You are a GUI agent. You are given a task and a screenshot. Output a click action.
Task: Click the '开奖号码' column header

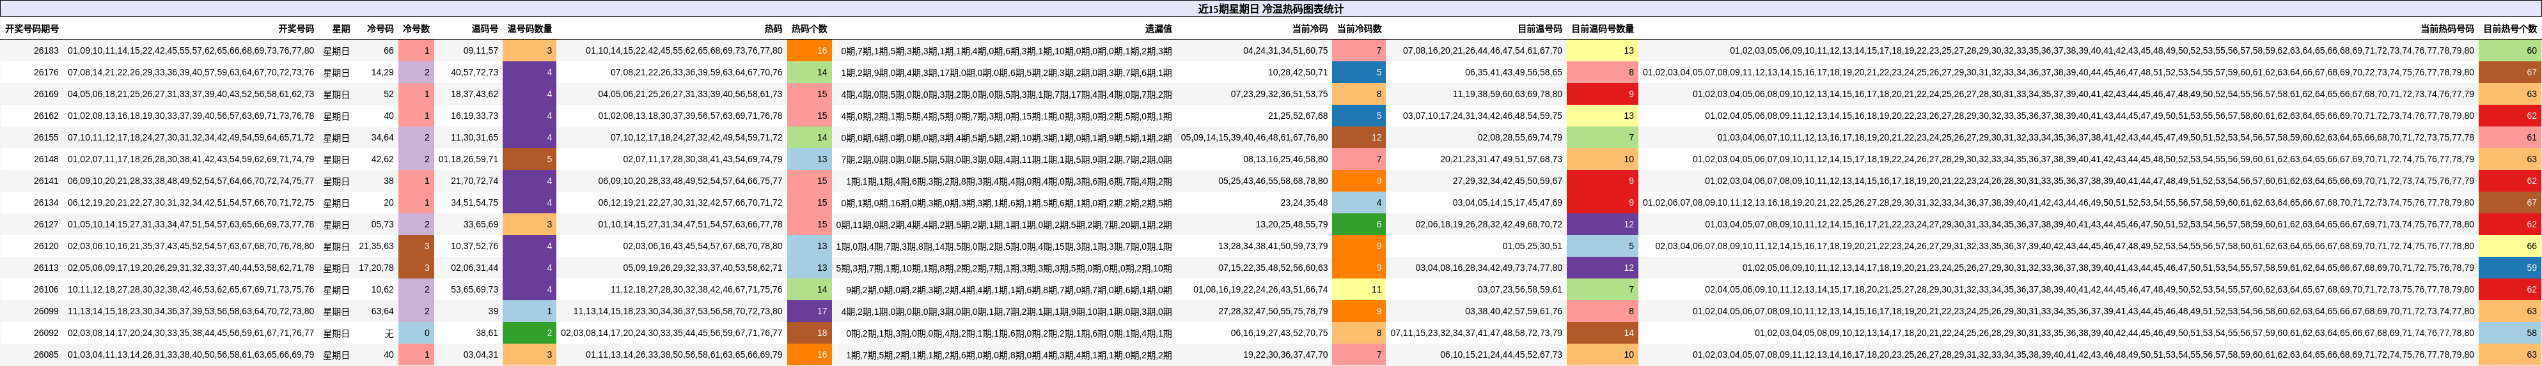coord(296,29)
